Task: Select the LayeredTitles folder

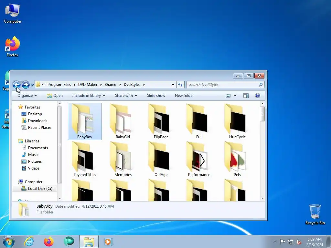Action: click(85, 159)
